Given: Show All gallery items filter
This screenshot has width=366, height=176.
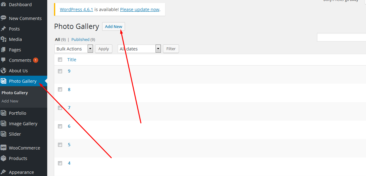Looking at the screenshot, I should (x=57, y=40).
